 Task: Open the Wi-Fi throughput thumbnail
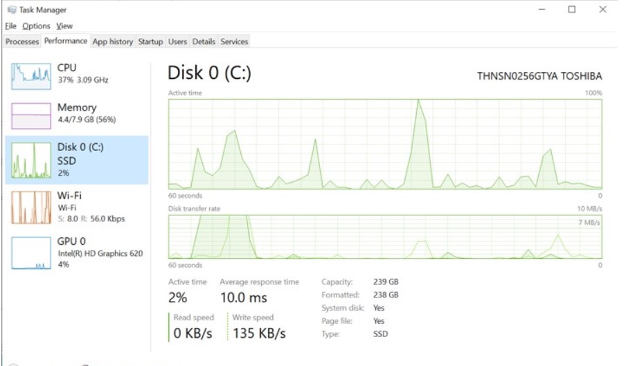point(31,207)
